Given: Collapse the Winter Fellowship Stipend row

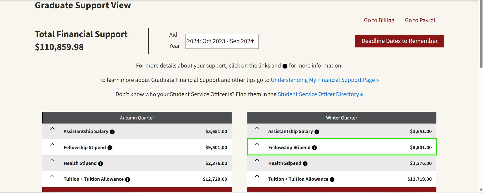Looking at the screenshot, I should pos(257,144).
